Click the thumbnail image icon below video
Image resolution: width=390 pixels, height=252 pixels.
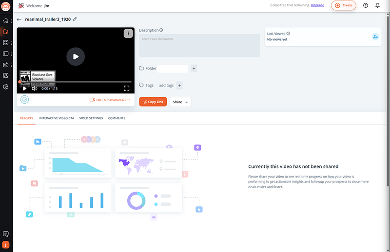[24, 99]
